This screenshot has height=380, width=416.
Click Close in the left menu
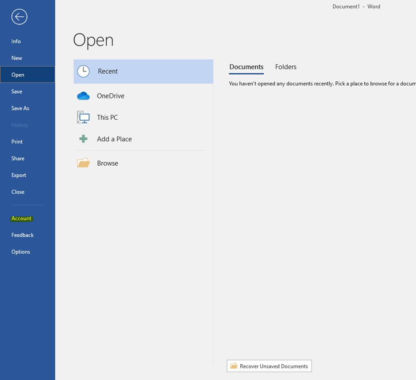click(x=18, y=192)
